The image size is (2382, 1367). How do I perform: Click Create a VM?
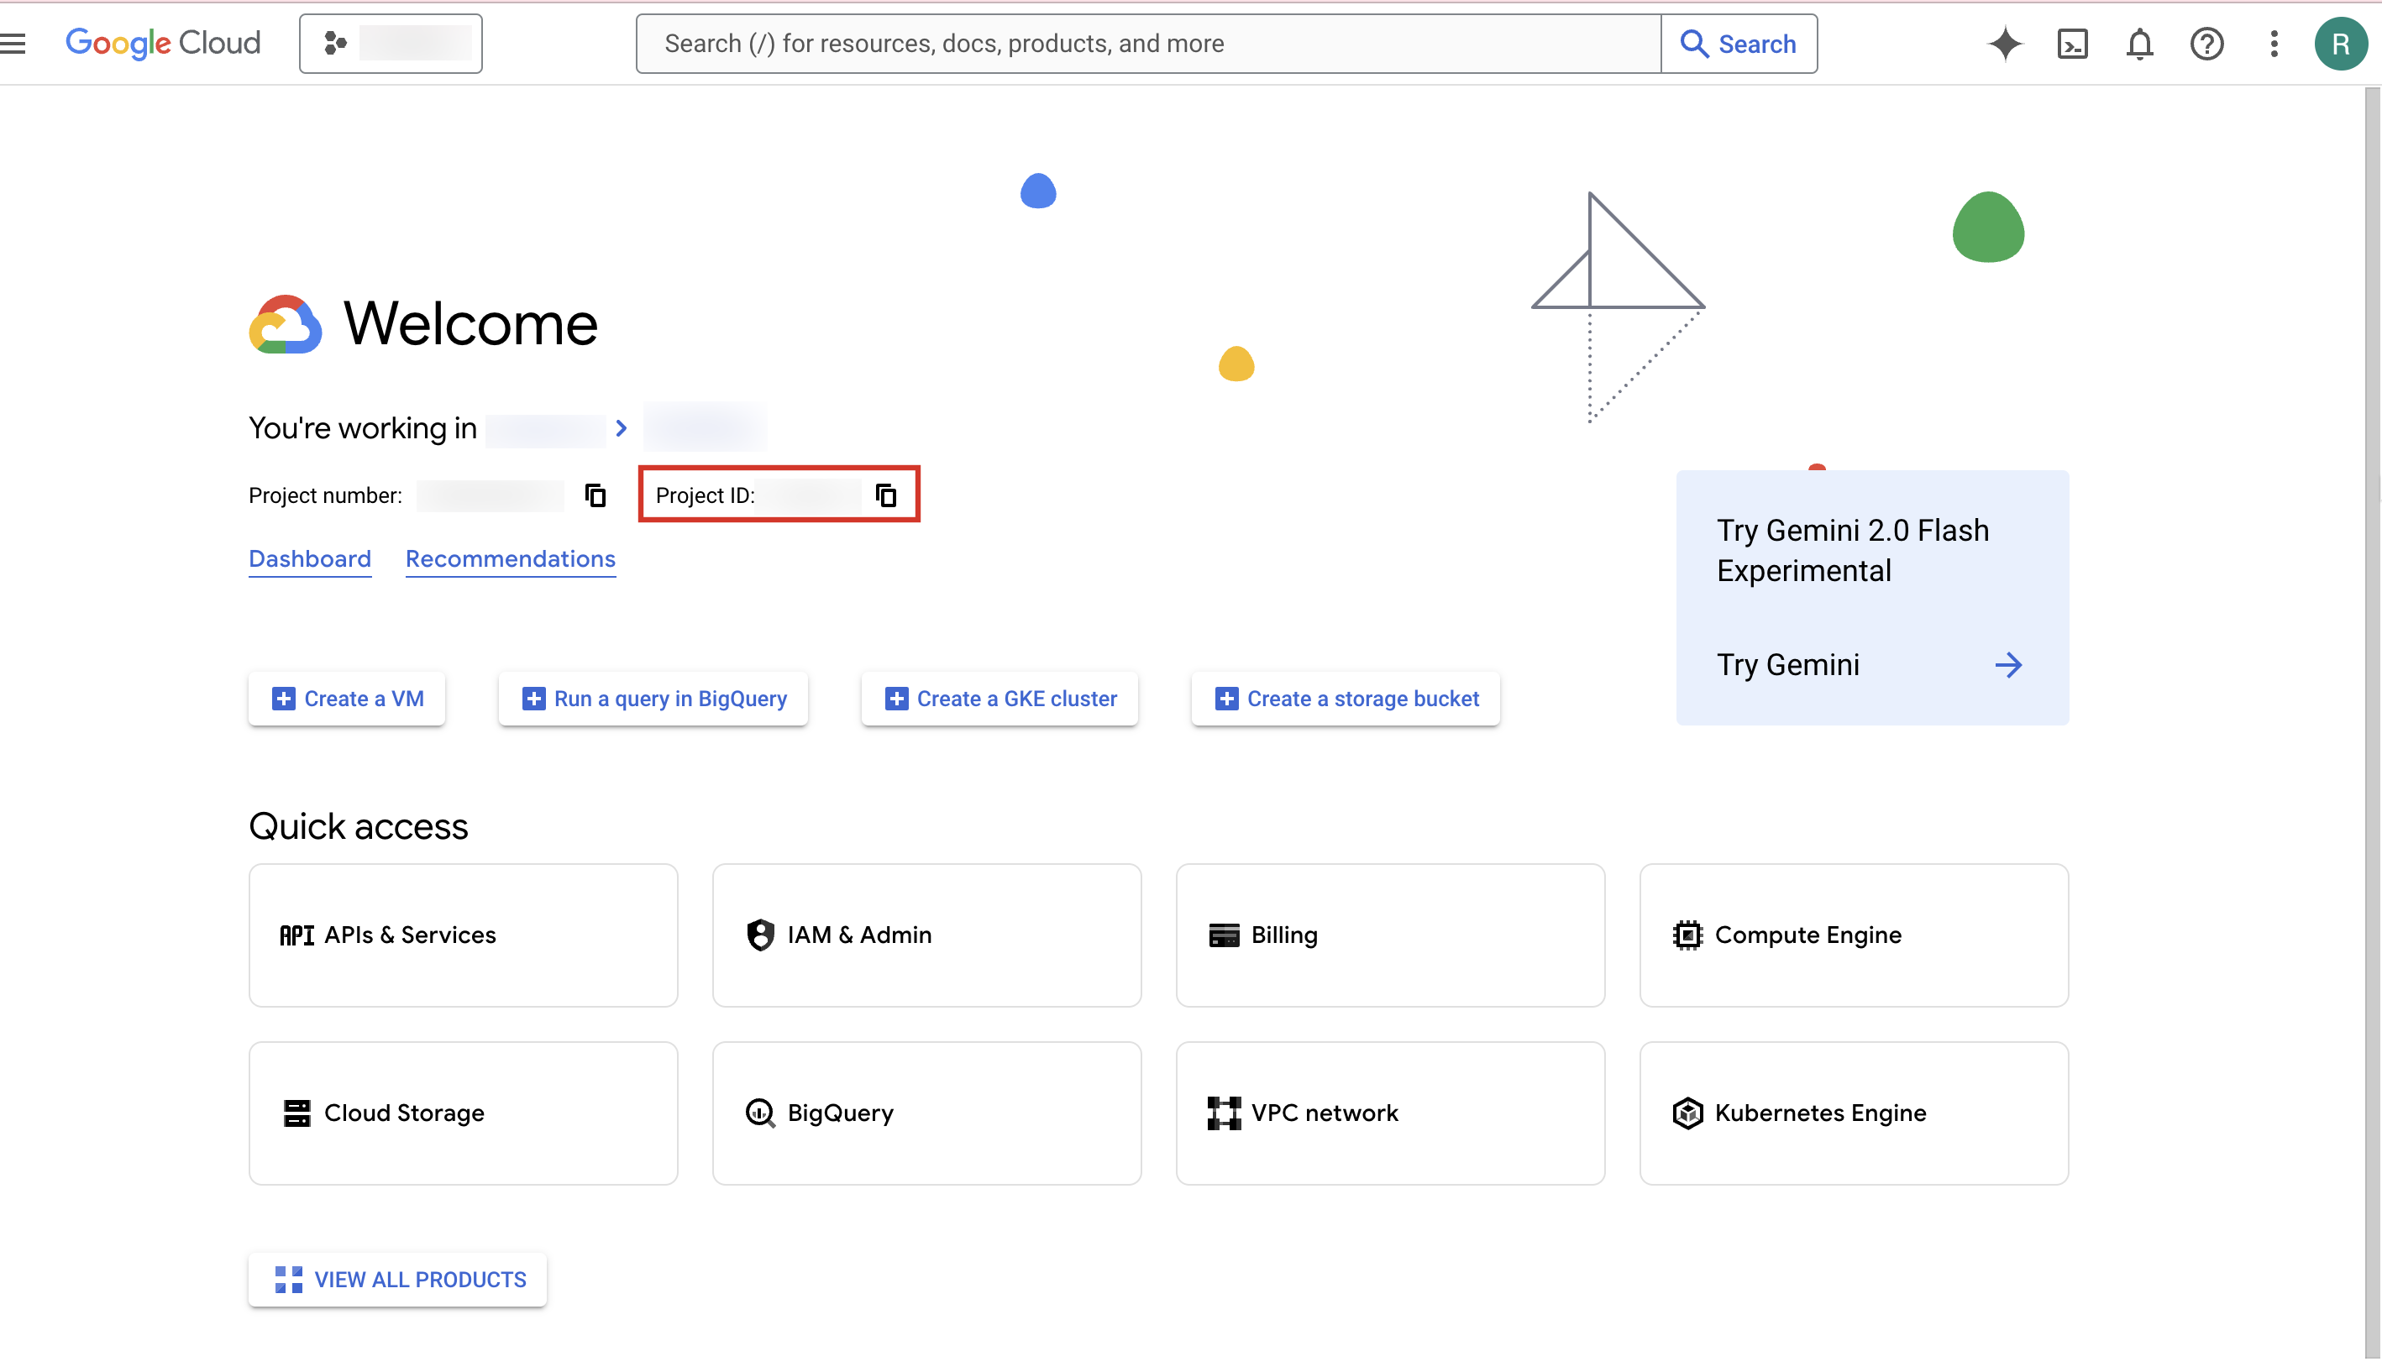click(x=348, y=699)
